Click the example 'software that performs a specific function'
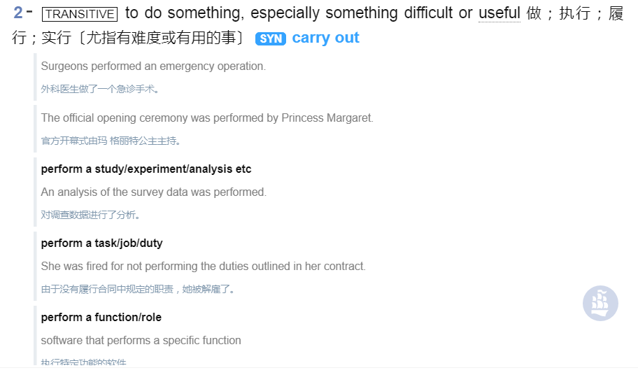The image size is (638, 375). (x=141, y=341)
